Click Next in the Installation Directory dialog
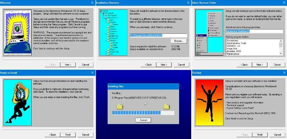Screen dimensions: 287x139 coord(164,65)
